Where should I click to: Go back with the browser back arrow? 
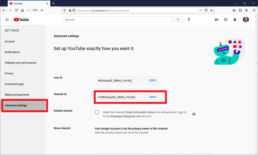click(4, 10)
